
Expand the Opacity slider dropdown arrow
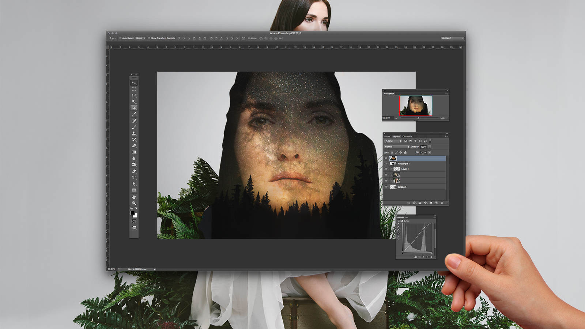coord(429,147)
